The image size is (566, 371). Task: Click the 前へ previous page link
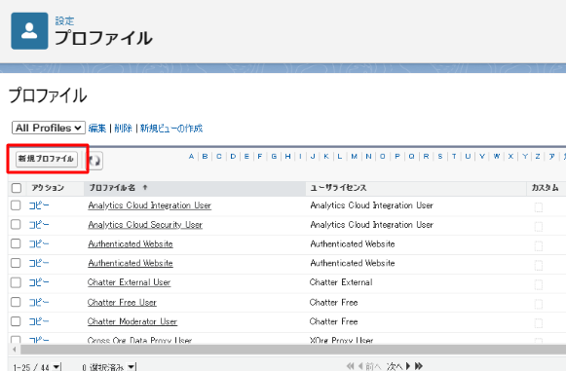(373, 367)
